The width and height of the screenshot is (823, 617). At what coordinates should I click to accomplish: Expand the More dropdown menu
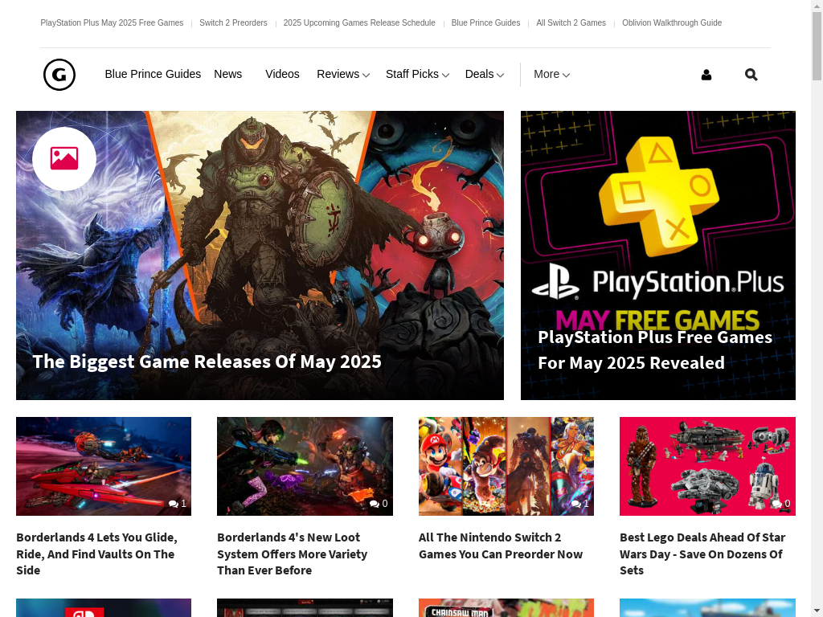(x=551, y=75)
